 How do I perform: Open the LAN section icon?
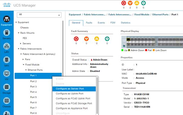pyautogui.click(x=7, y=46)
